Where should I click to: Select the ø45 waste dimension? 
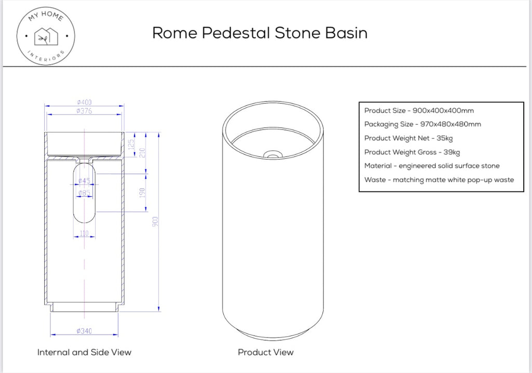[x=84, y=181]
